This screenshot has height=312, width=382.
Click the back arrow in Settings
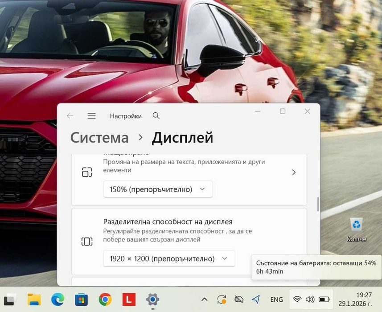click(70, 116)
